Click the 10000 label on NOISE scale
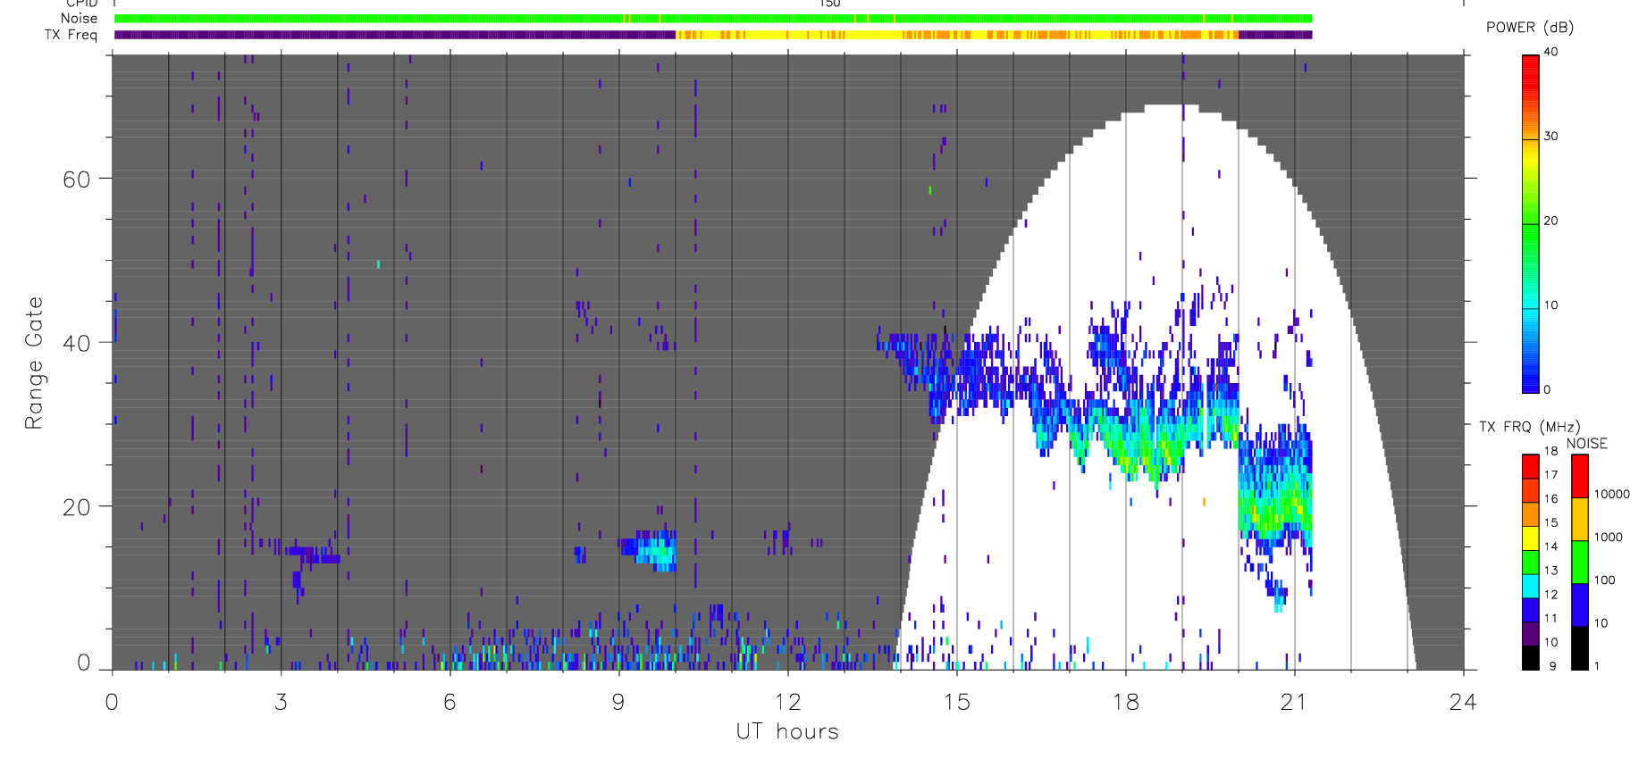1647x759 pixels. (x=1612, y=495)
